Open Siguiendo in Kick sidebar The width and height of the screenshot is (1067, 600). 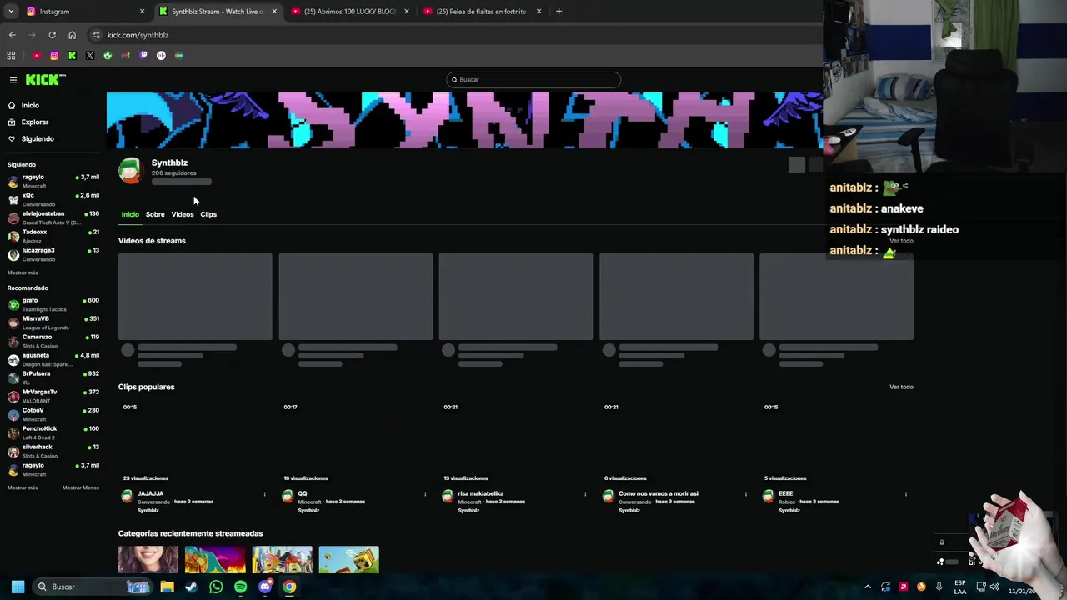coord(38,139)
